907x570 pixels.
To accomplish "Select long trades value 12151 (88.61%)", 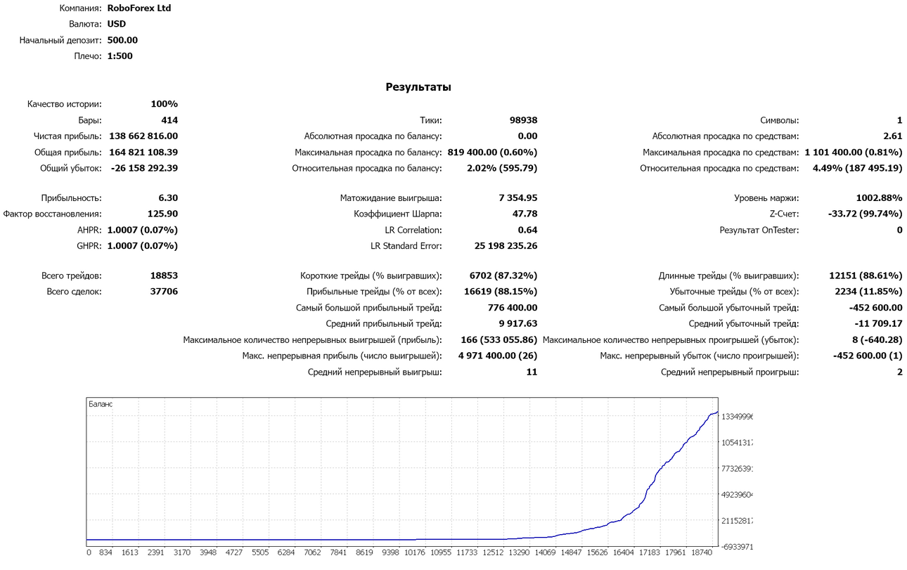I will coord(866,276).
